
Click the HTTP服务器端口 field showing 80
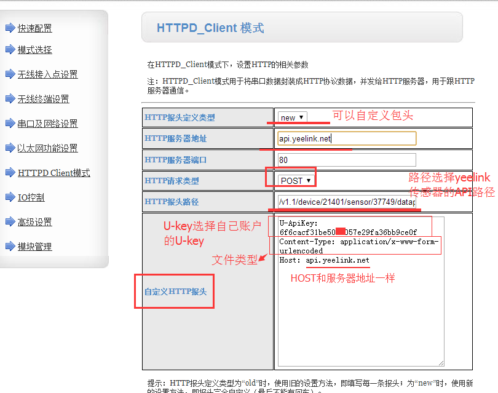(x=347, y=160)
